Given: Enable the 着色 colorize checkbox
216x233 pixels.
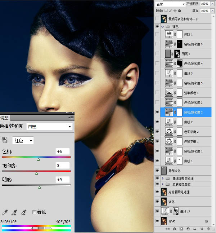Looking at the screenshot, I should click(x=35, y=212).
